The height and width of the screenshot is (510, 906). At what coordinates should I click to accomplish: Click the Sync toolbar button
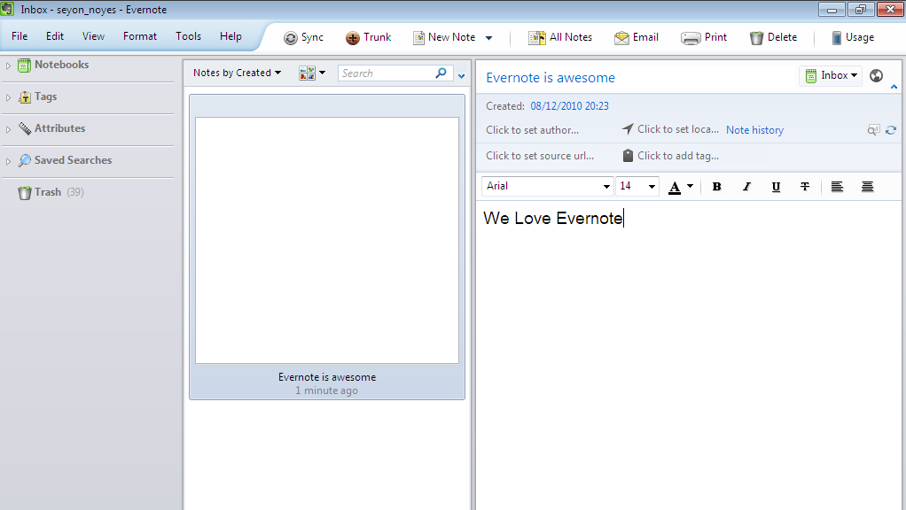point(303,37)
